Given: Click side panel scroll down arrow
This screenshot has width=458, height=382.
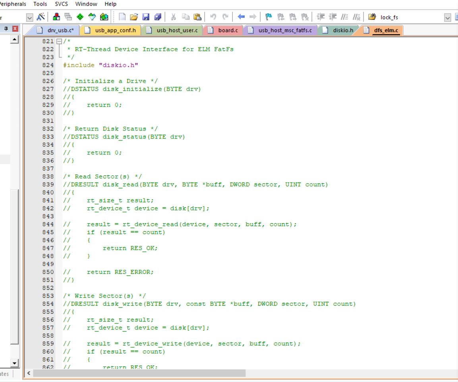Looking at the screenshot, I should coord(15,363).
